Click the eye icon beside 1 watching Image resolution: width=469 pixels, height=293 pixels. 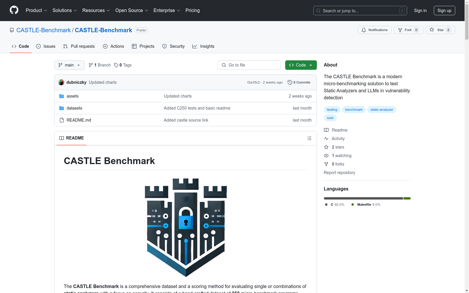(326, 156)
